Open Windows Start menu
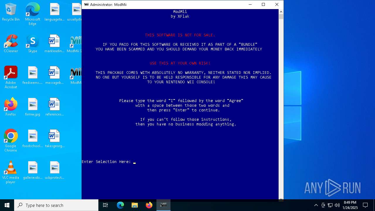Image resolution: width=375 pixels, height=211 pixels. tap(7, 205)
